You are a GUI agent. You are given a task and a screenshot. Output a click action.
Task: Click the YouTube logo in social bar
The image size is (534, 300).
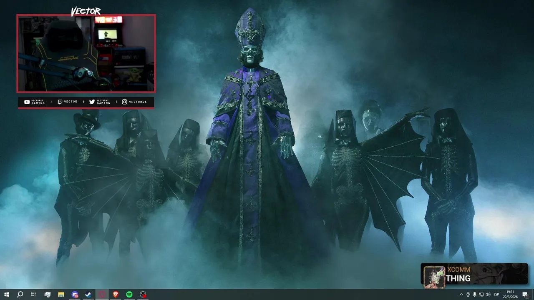(27, 102)
